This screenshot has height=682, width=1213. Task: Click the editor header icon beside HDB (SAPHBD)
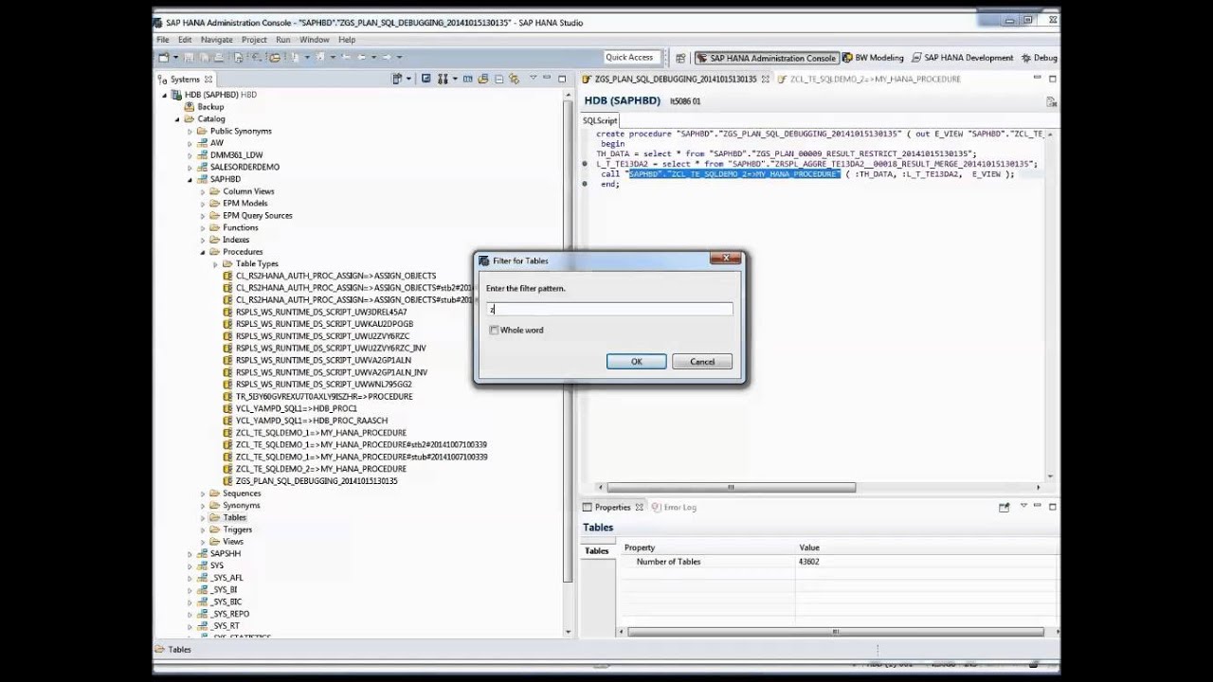[x=1052, y=101]
